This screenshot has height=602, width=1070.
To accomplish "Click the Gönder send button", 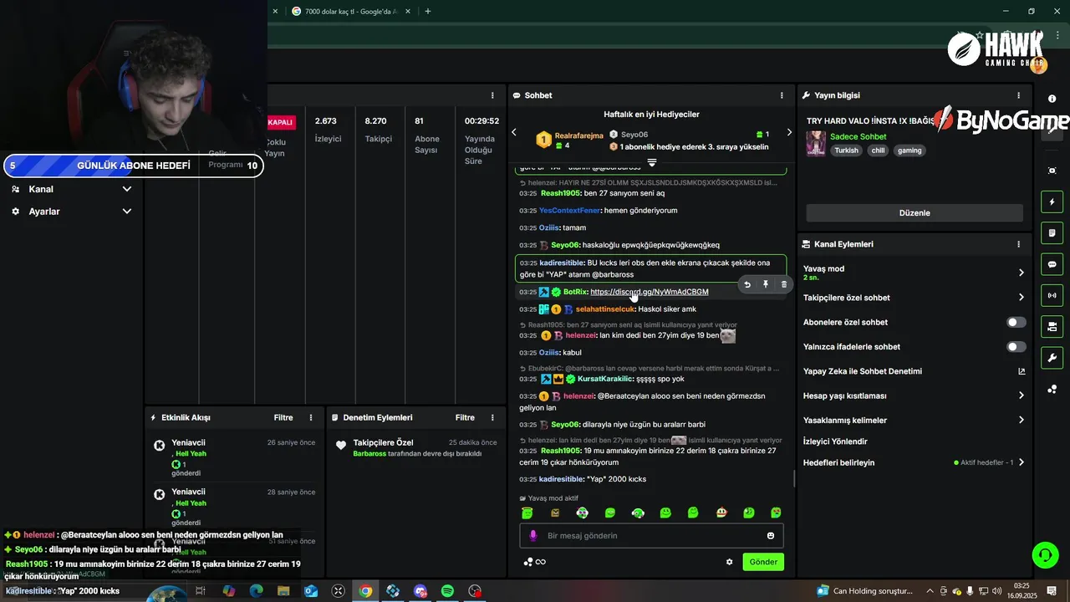I will tap(763, 562).
